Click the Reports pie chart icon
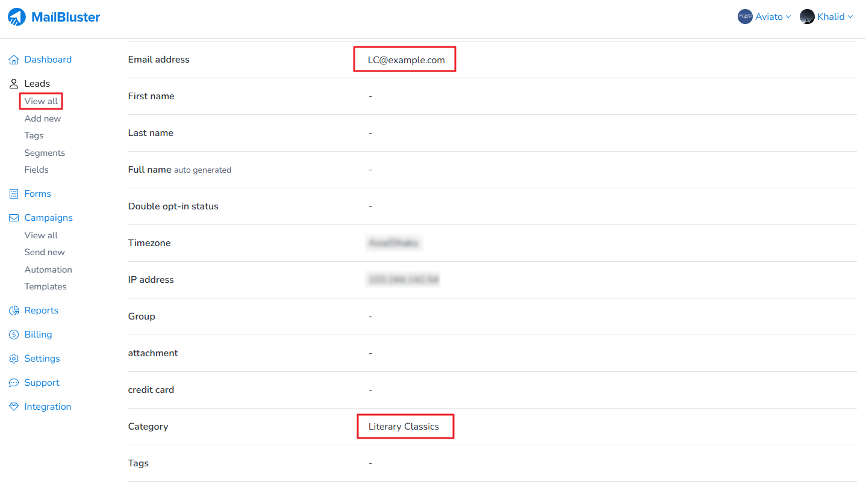This screenshot has width=866, height=488. [14, 310]
